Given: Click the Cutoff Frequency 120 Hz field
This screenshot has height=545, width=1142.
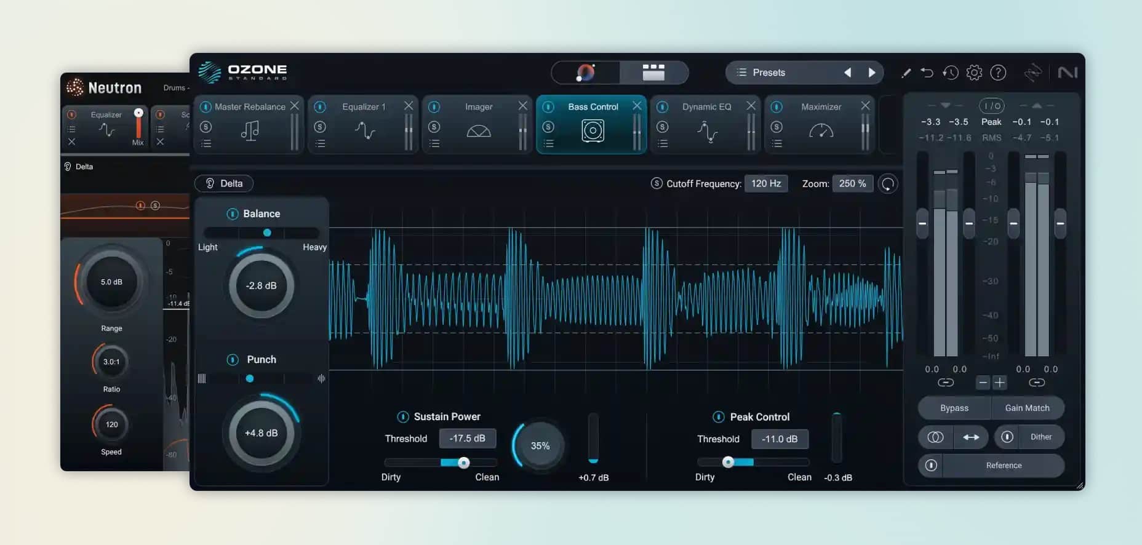Looking at the screenshot, I should [766, 183].
